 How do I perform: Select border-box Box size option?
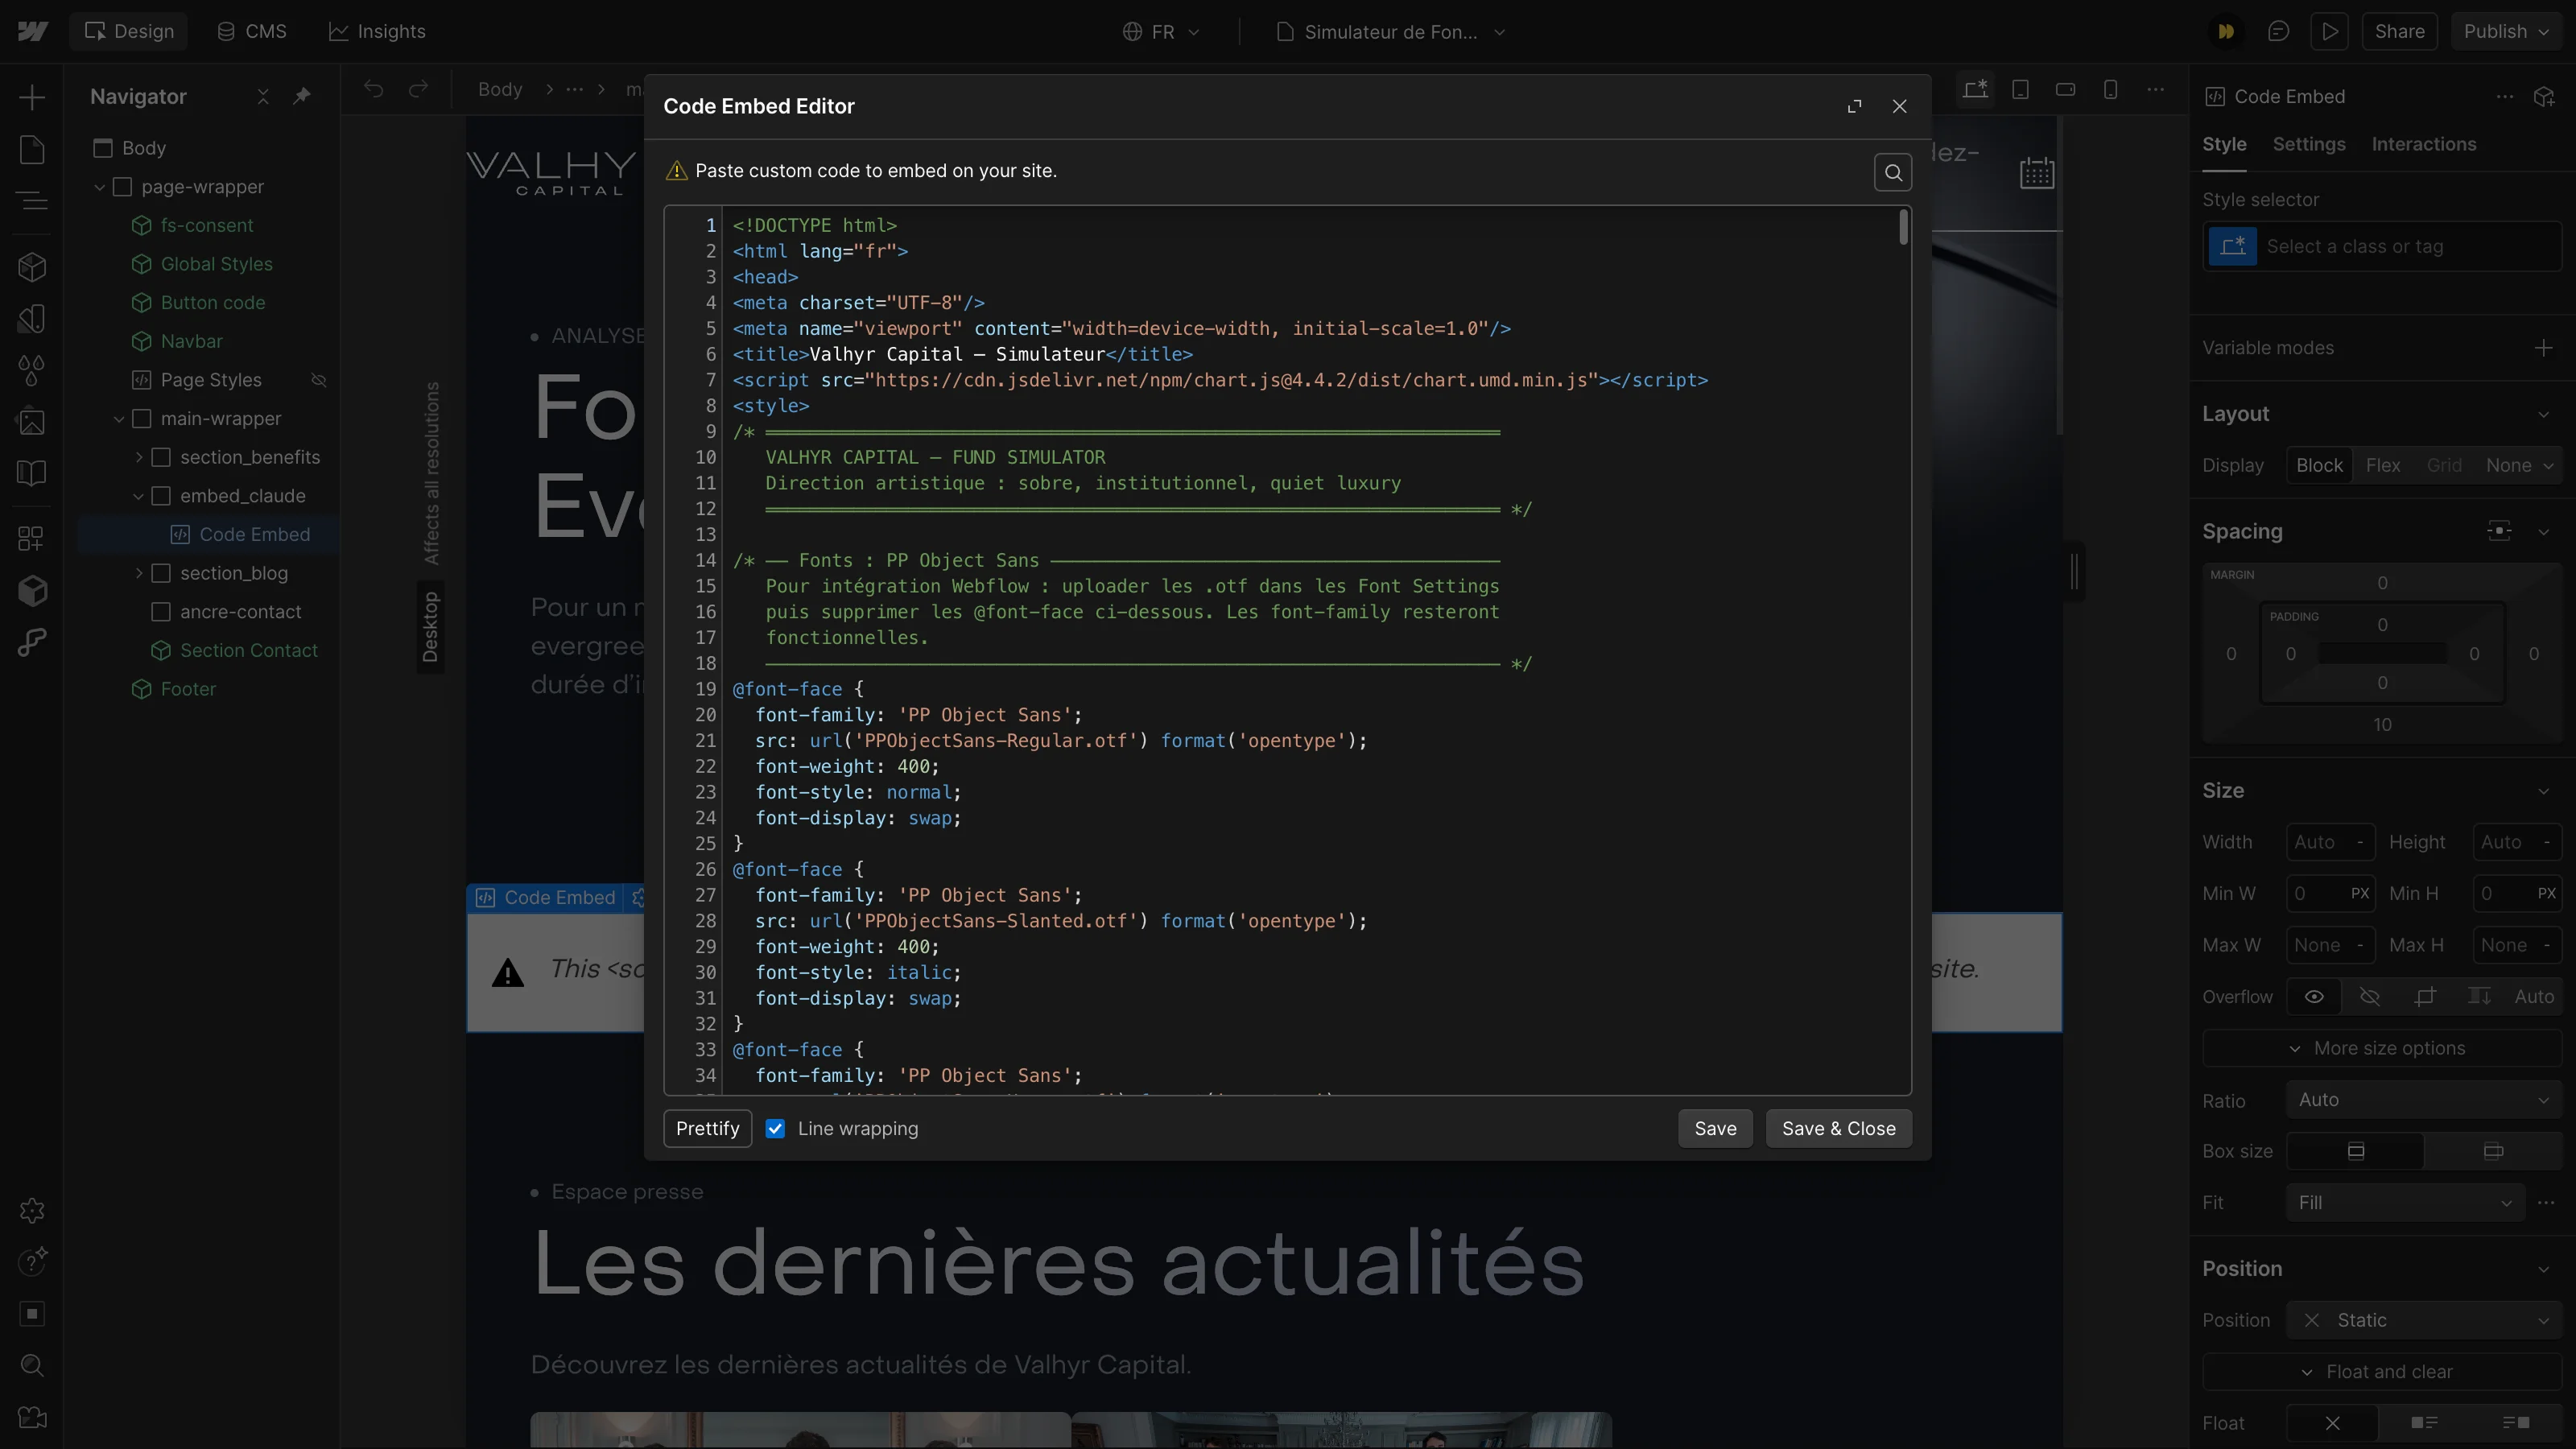point(2355,1151)
